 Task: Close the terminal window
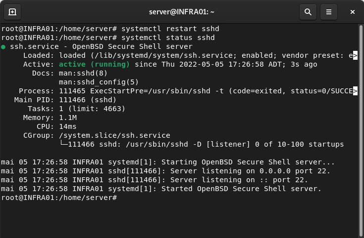pos(353,11)
